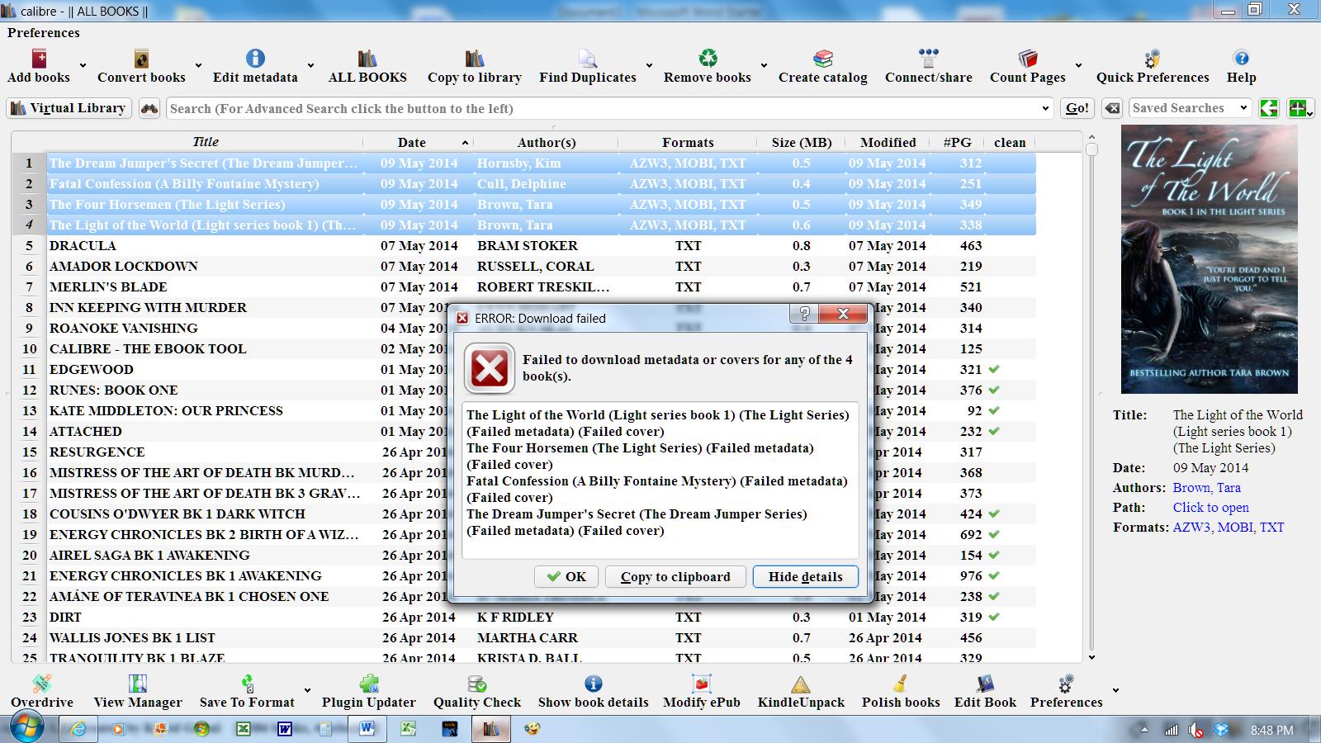
Task: Sort by the Formats column header
Action: click(x=688, y=142)
